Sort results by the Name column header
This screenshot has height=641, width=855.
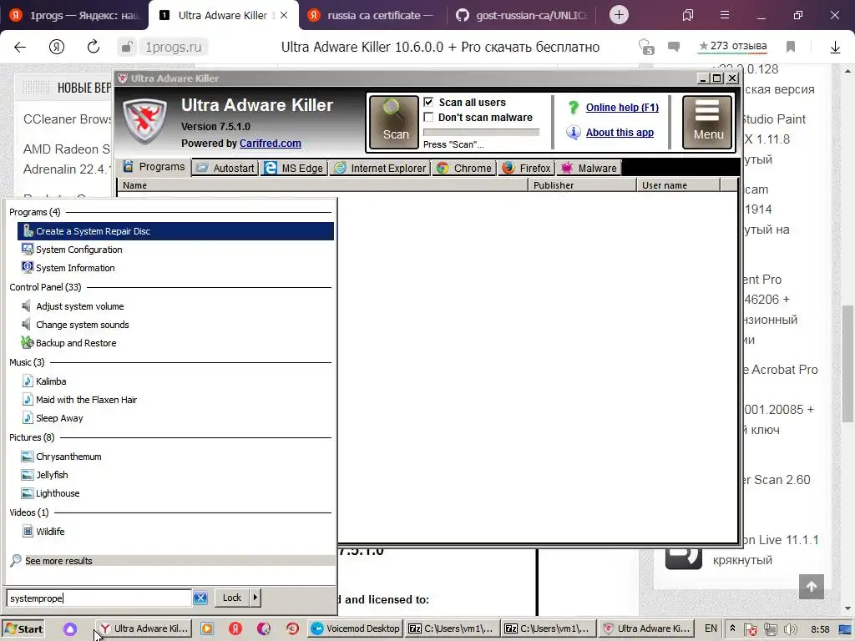(x=322, y=185)
